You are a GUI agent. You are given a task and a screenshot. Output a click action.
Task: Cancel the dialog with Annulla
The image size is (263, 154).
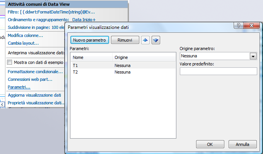pyautogui.click(x=243, y=144)
